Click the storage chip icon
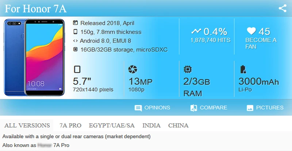The image size is (292, 151). (75, 49)
